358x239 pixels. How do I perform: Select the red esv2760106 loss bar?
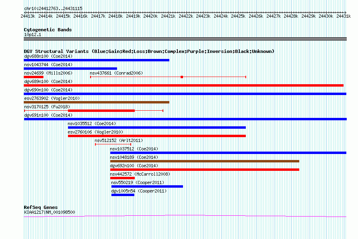157,136
